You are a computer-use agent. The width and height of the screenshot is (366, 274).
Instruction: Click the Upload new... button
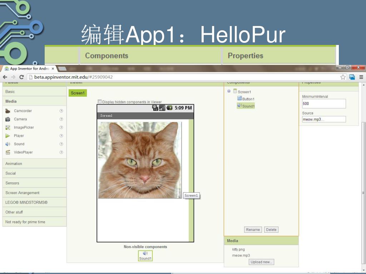[261, 262]
